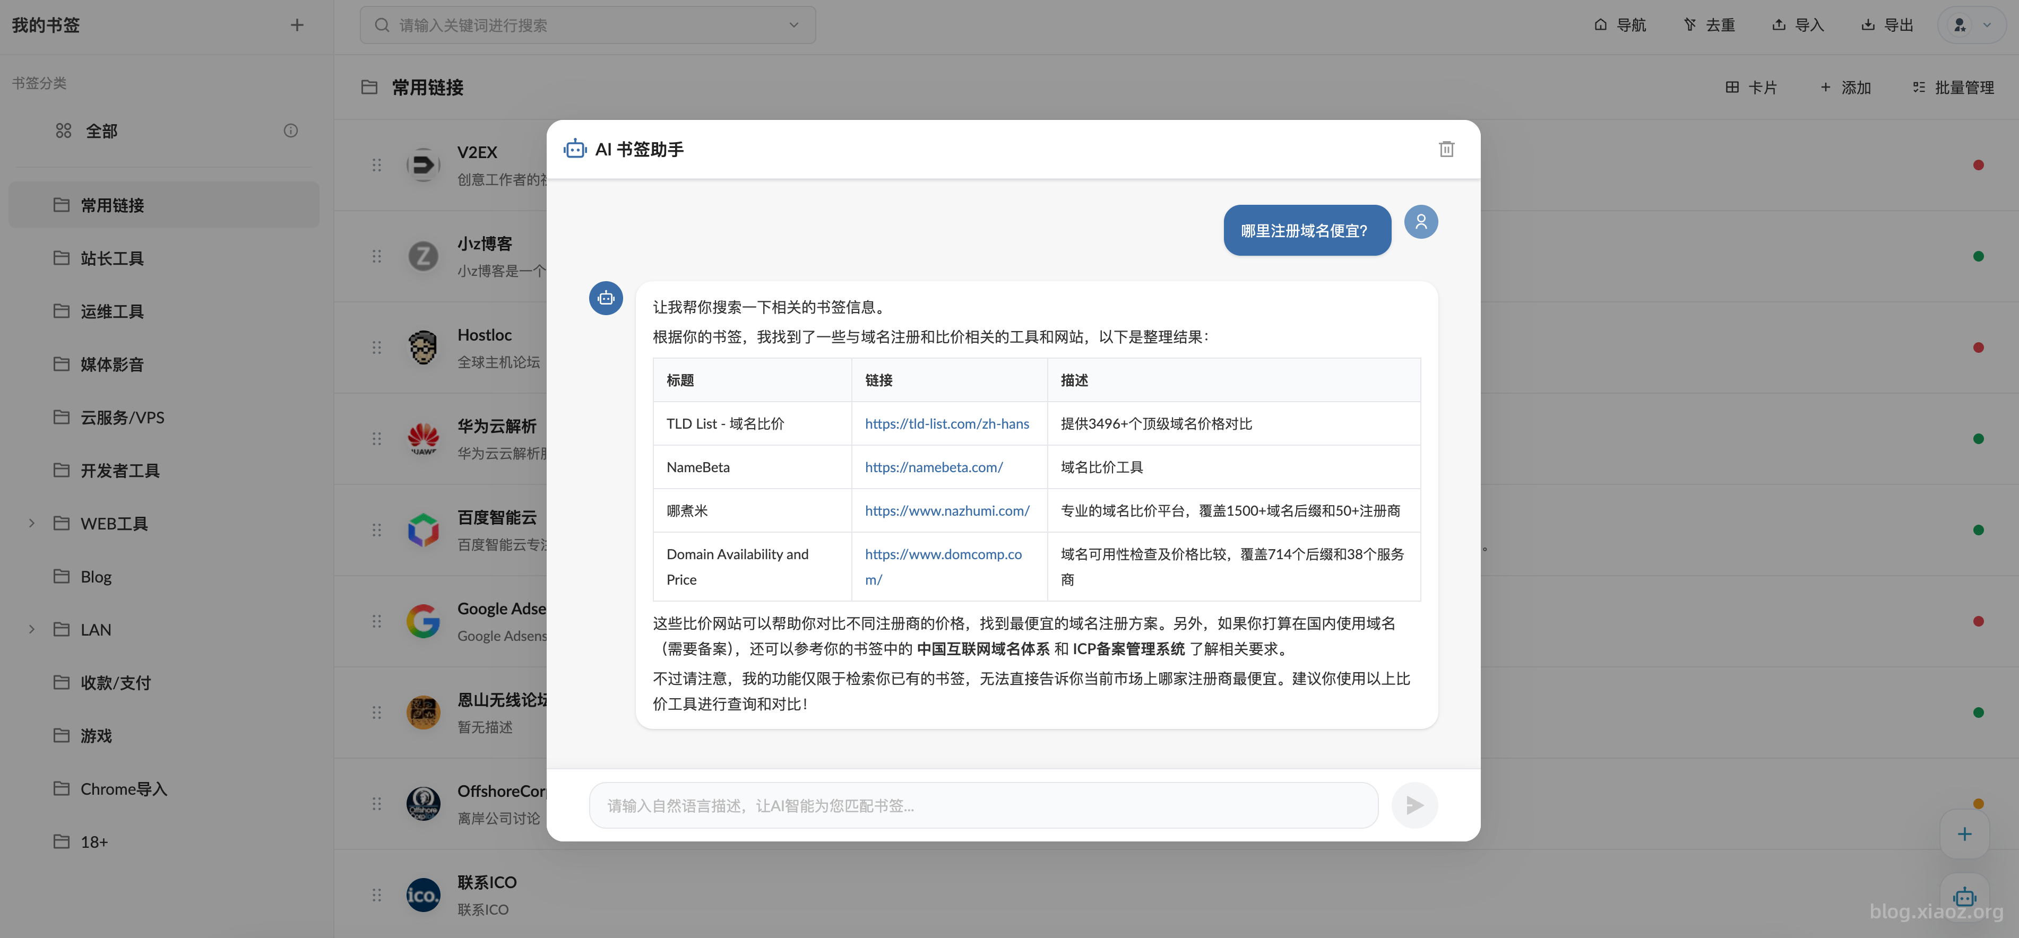
Task: Click the drag handle of Hostloc row
Action: coord(377,347)
